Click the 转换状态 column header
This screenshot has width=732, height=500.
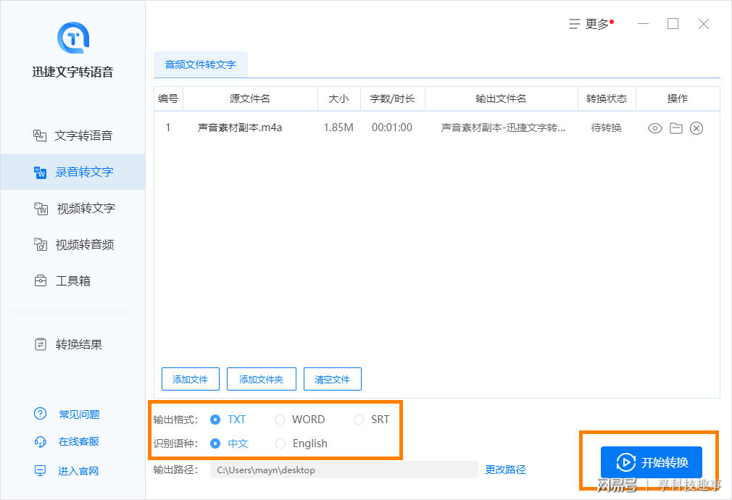point(607,99)
